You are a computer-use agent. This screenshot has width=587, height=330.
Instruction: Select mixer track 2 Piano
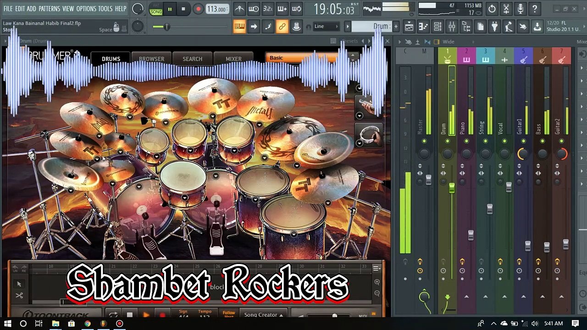pos(466,56)
